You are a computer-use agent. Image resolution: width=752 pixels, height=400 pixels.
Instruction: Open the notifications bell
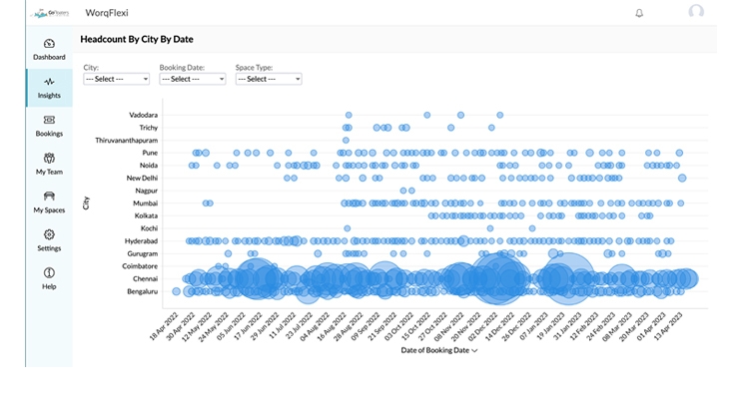(639, 13)
